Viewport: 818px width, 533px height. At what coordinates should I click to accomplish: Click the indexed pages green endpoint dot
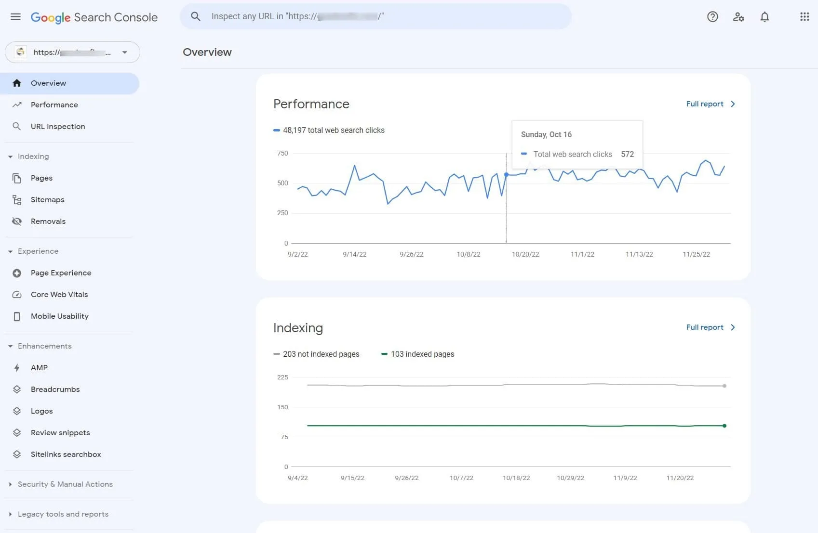coord(724,426)
